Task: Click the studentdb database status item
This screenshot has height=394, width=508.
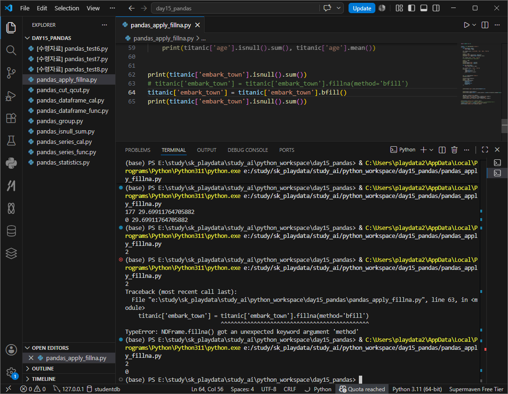Action: coord(103,389)
